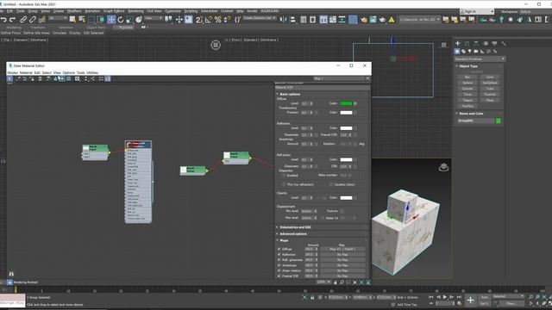This screenshot has width=552, height=310.
Task: Click the Cylinder primitive button
Action: pos(467,89)
